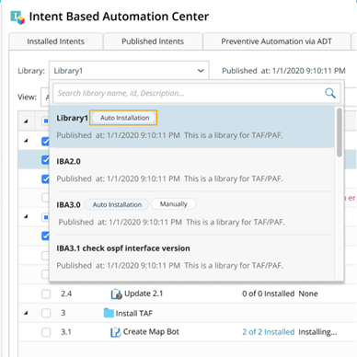This screenshot has height=357, width=357.
Task: Click the Intent Based Automation Center logo icon
Action: [x=17, y=17]
